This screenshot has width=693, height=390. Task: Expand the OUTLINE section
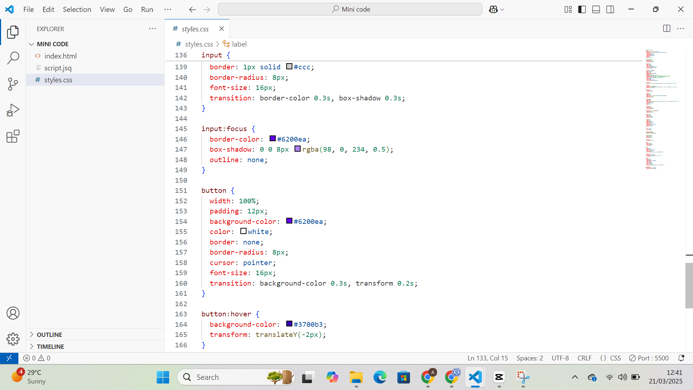(50, 334)
